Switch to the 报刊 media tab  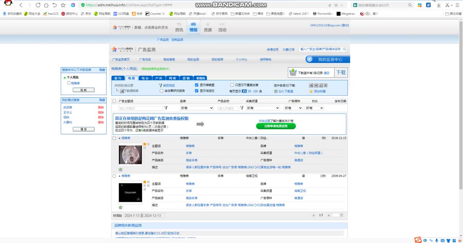[118, 78]
